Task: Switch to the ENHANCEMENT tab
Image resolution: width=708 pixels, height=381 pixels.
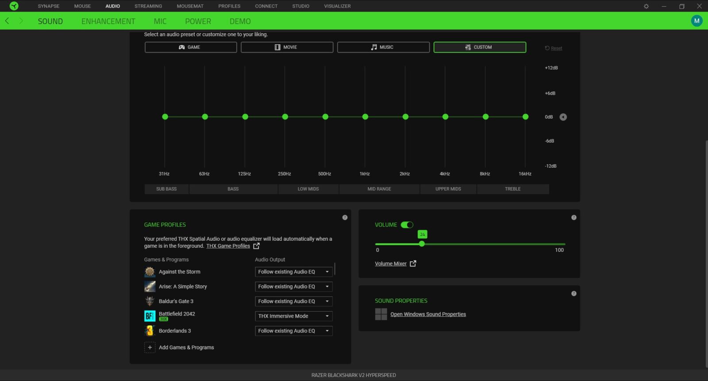Action: (108, 21)
